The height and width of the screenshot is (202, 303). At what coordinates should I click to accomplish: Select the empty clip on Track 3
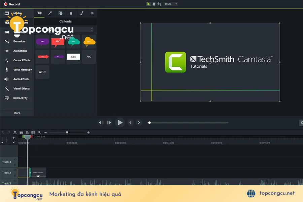click(23, 173)
